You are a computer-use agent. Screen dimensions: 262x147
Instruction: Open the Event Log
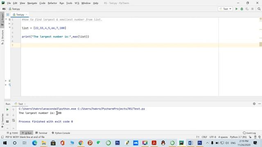249,133
